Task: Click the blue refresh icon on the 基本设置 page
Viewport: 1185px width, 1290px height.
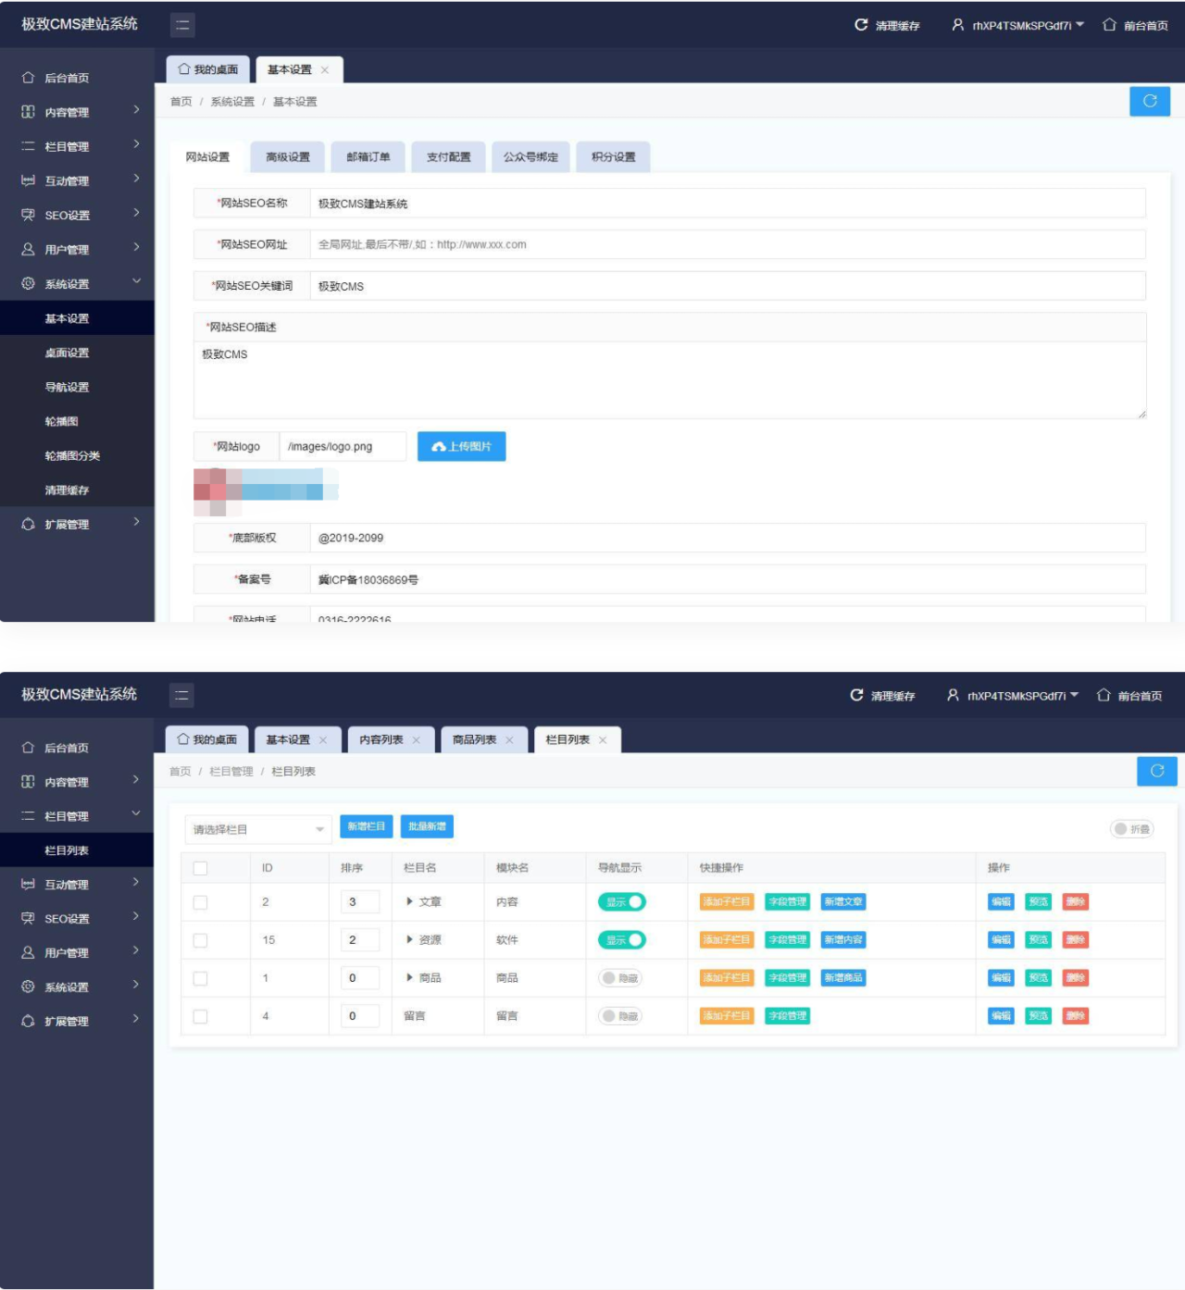Action: [1150, 101]
